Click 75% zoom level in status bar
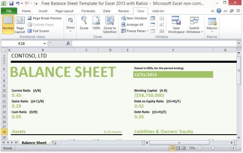Image resolution: width=243 pixels, height=153 pixels. (x=192, y=148)
